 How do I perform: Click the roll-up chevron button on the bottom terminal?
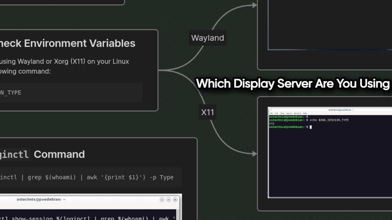tap(162, 199)
